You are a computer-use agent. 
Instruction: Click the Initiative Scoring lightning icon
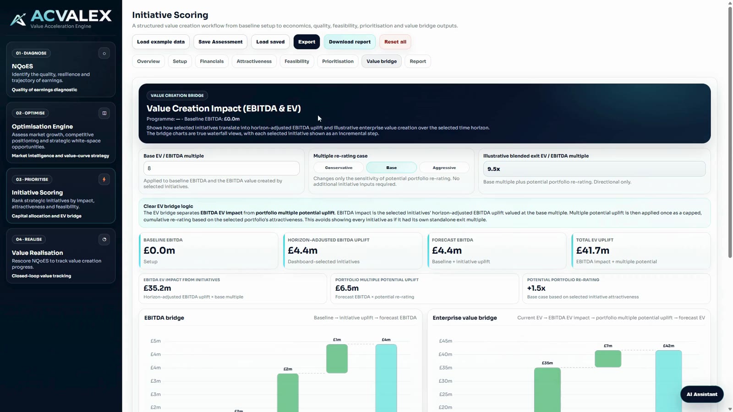104,179
